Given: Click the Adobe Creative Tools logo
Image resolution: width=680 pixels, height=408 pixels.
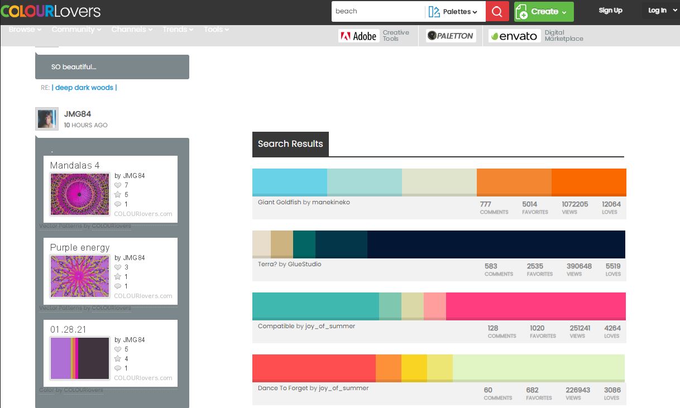Looking at the screenshot, I should pyautogui.click(x=375, y=36).
